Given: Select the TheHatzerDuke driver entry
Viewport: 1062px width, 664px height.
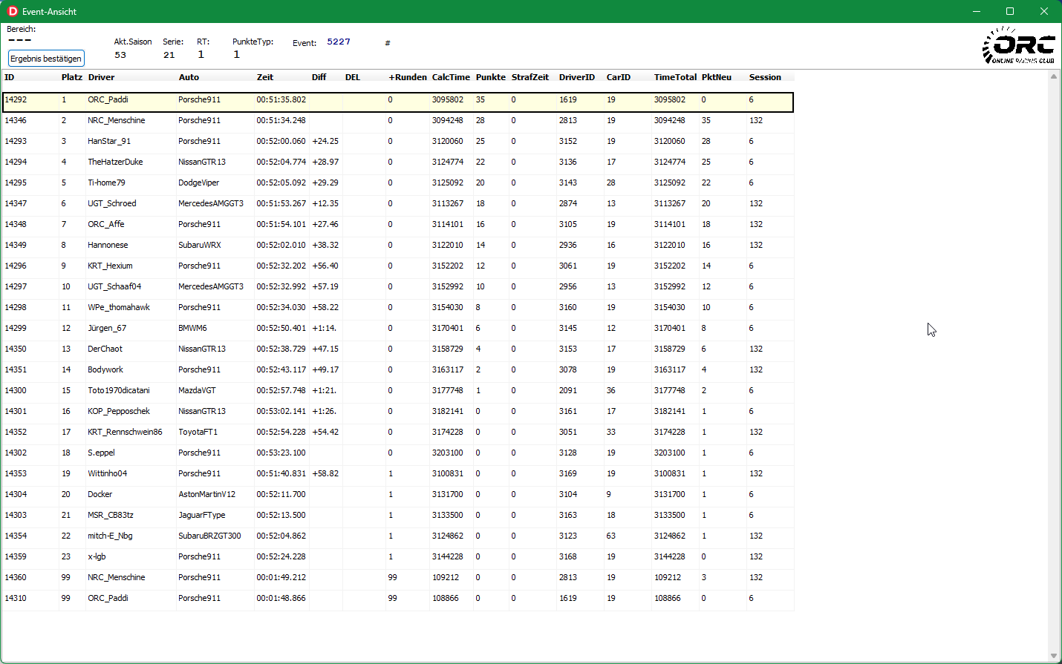Looking at the screenshot, I should (x=115, y=162).
